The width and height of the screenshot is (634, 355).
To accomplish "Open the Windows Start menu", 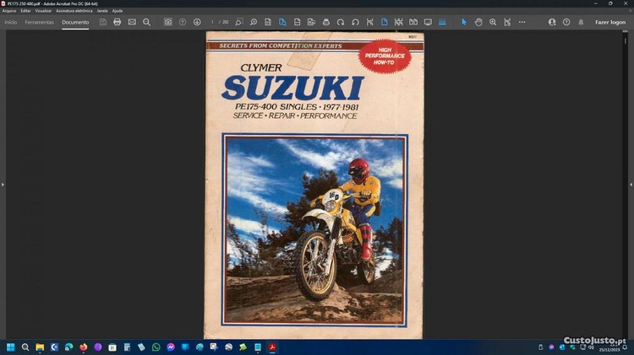I will (x=11, y=347).
